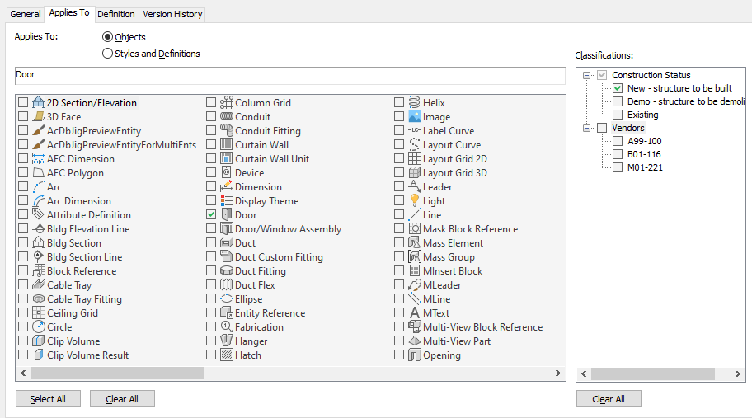This screenshot has width=752, height=418.
Task: Open the Version History tab
Action: 172,14
